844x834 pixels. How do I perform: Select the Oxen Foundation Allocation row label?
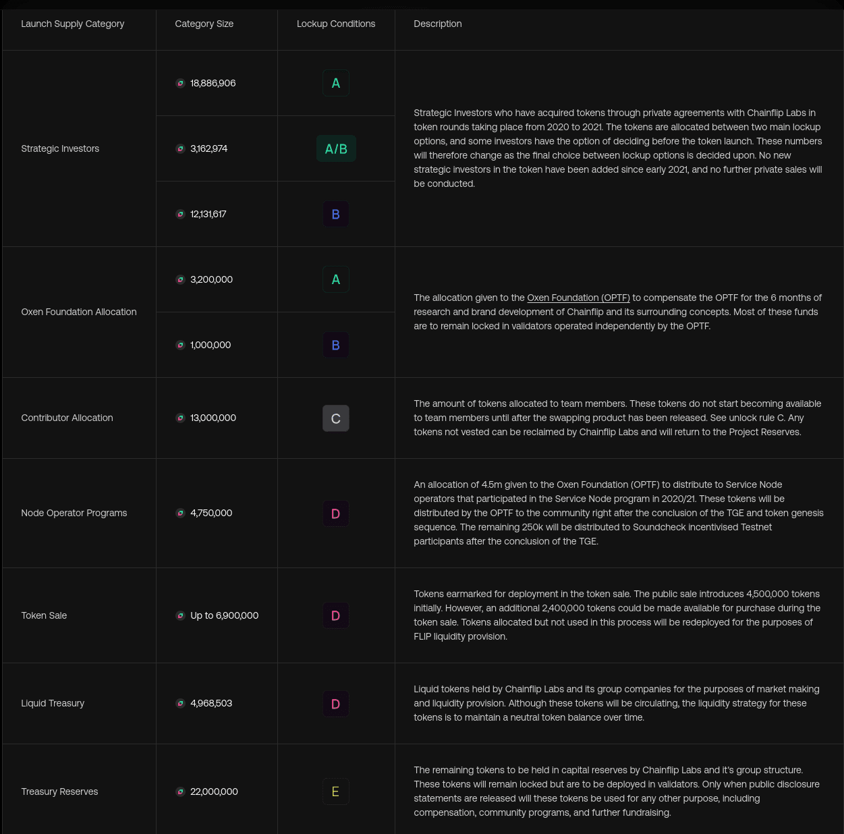click(x=79, y=312)
